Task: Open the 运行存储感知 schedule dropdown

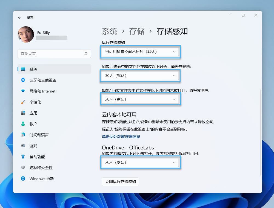Action: click(140, 52)
